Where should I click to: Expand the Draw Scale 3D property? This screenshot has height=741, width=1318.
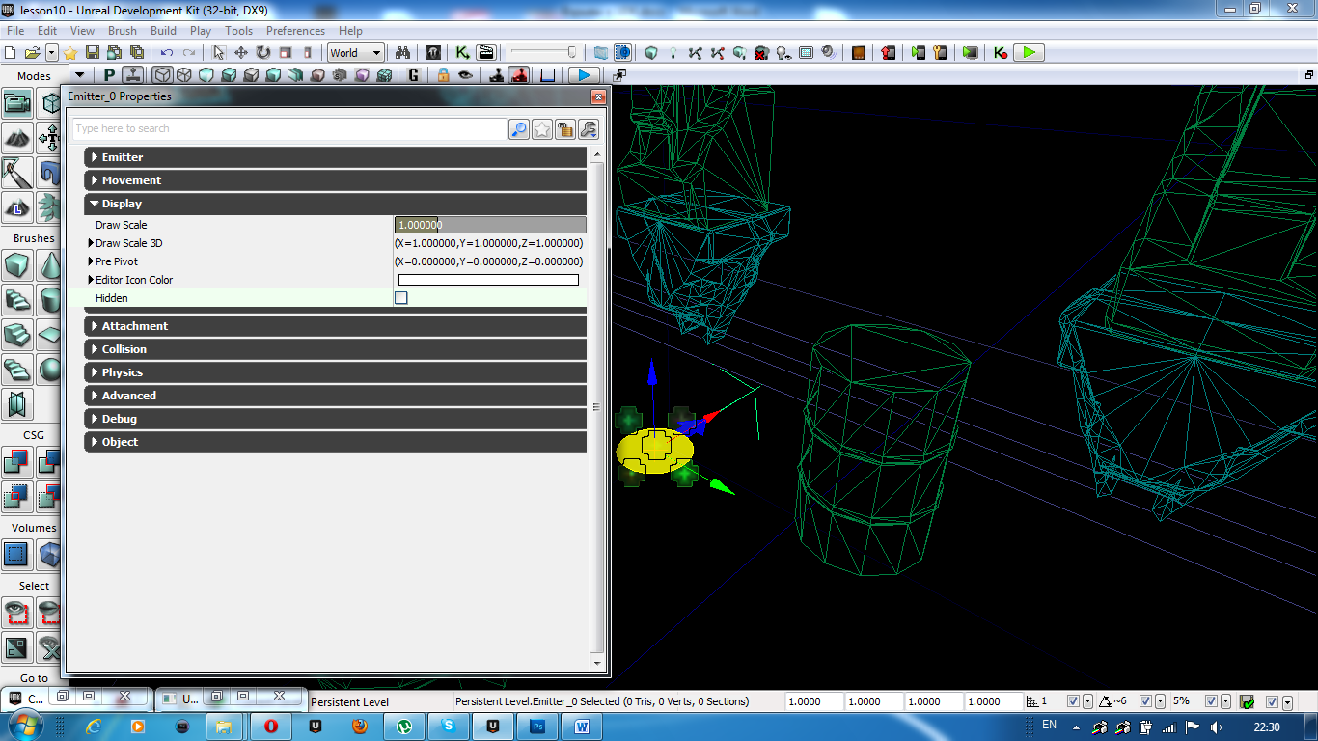click(91, 243)
